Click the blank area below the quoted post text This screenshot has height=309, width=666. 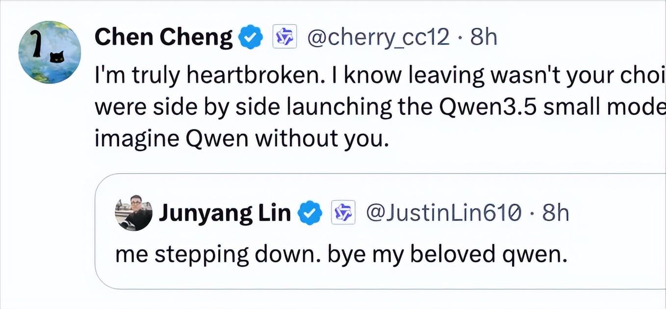click(343, 278)
